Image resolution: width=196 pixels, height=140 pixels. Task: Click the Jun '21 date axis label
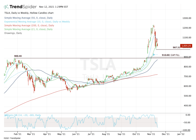pyautogui.click(x=76, y=134)
